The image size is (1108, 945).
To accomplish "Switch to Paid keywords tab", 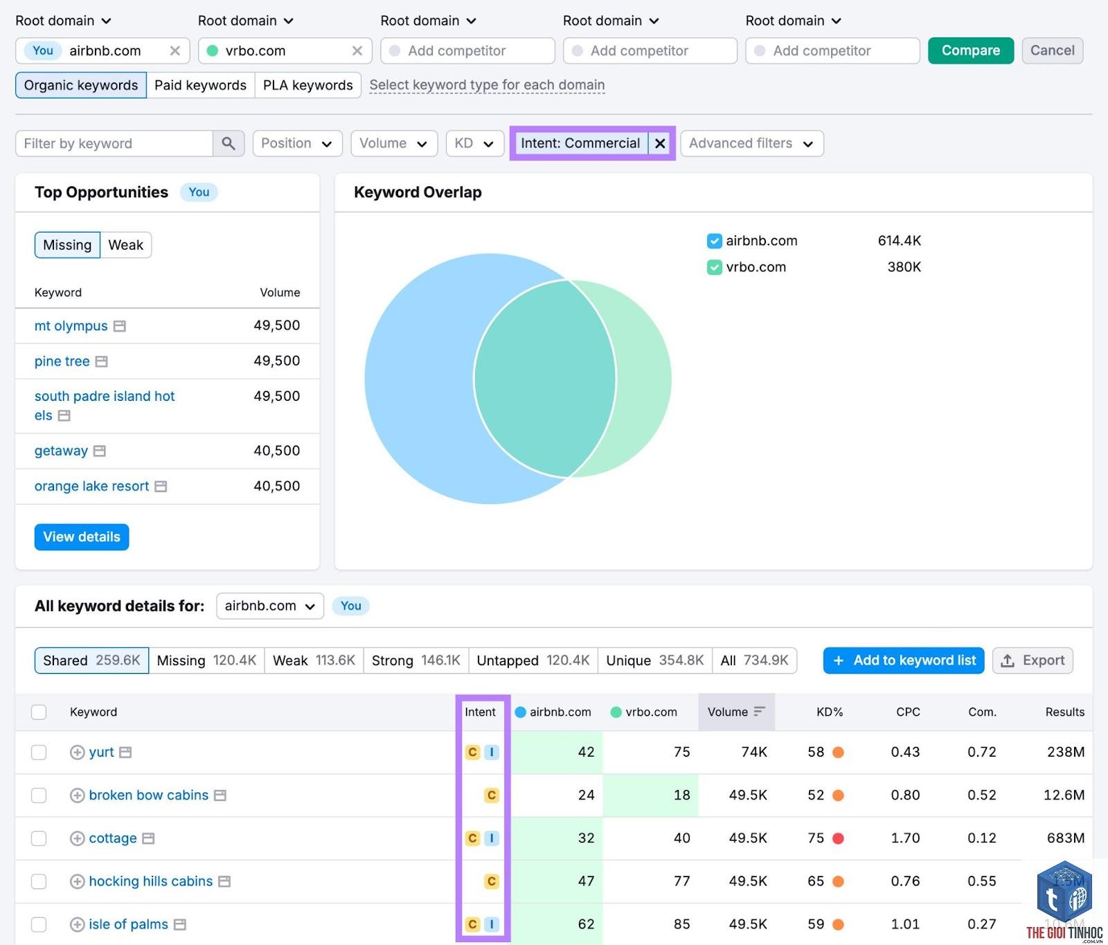I will click(x=200, y=85).
